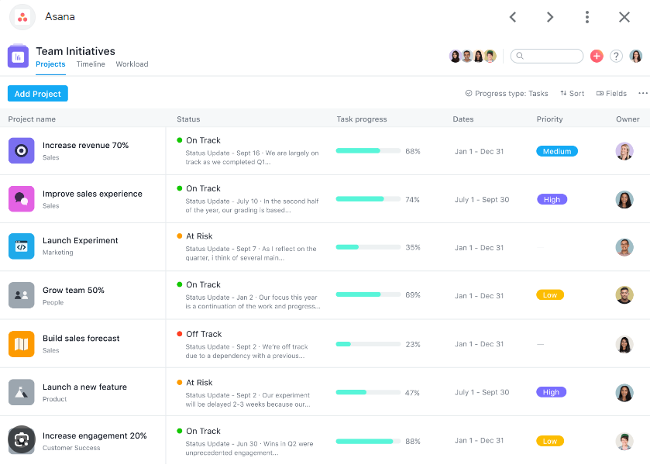This screenshot has width=650, height=468.
Task: Click owner avatar for Increase engagement 20%
Action: 624,441
